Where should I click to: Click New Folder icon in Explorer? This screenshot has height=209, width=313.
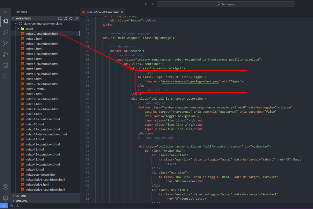(x=66, y=19)
